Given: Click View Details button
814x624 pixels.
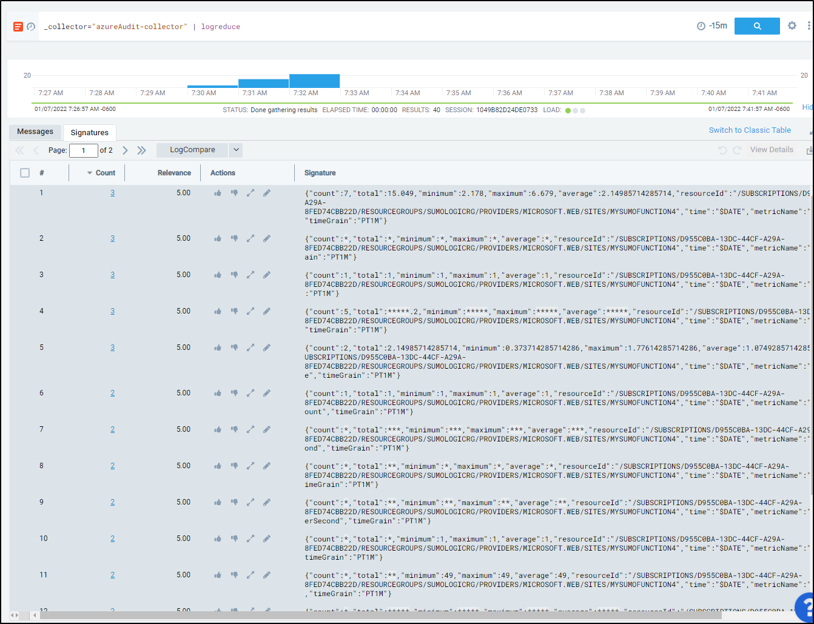Looking at the screenshot, I should pyautogui.click(x=772, y=150).
